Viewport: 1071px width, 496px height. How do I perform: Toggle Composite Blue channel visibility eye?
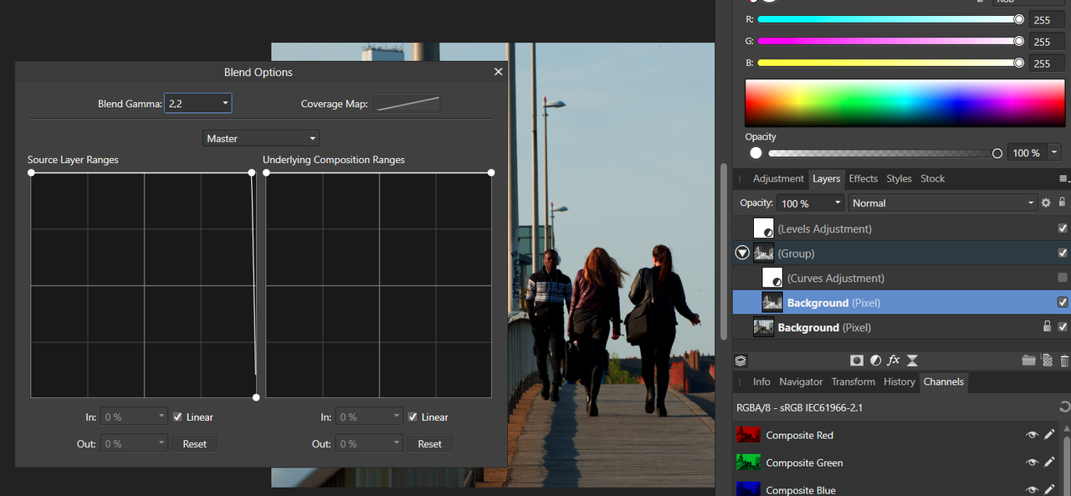point(1032,489)
